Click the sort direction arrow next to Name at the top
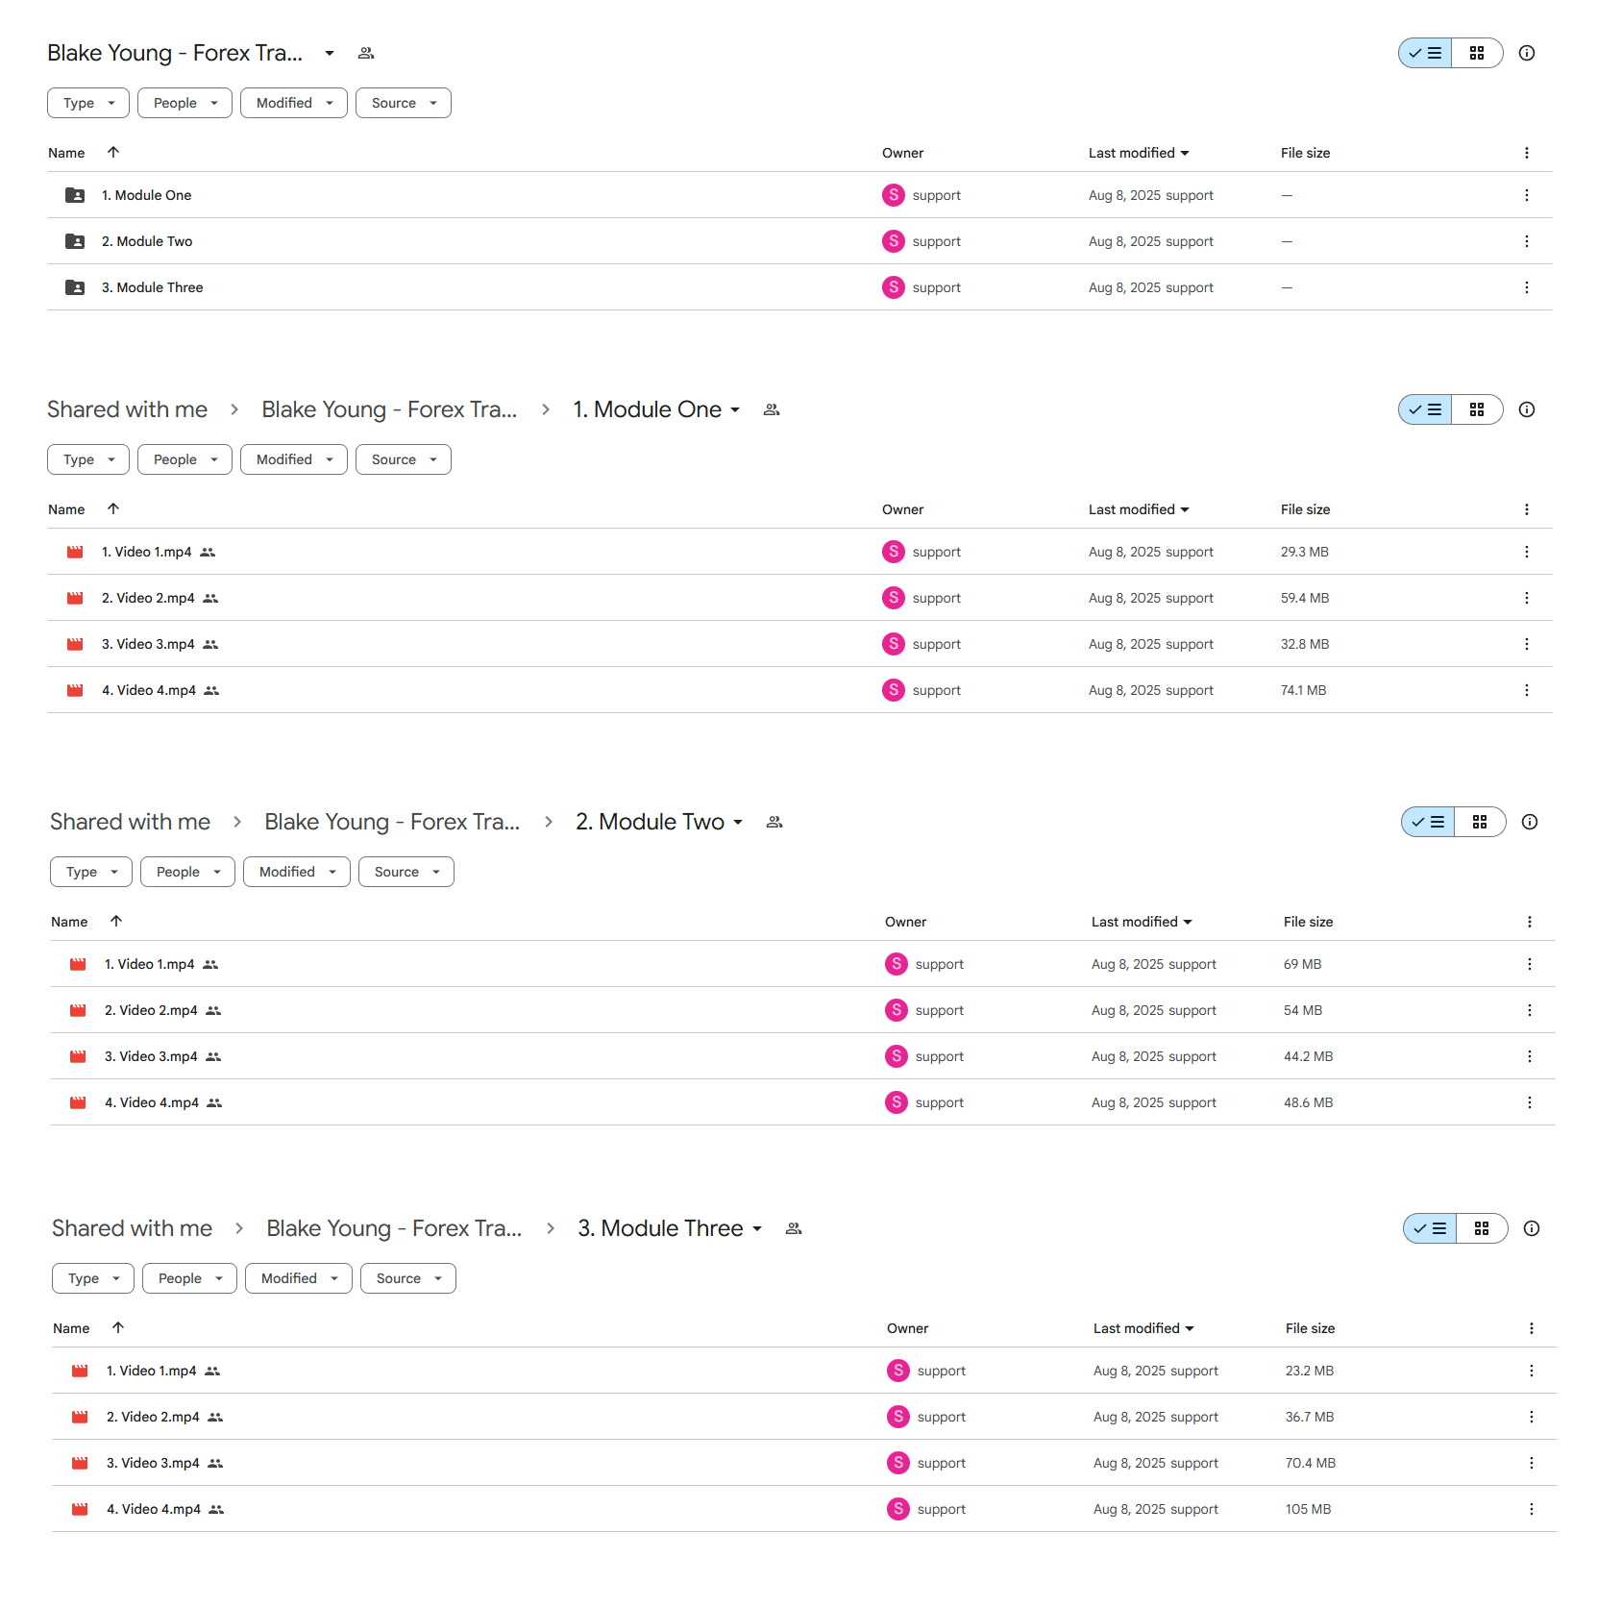Screen dimensions: 1622x1607 click(113, 152)
